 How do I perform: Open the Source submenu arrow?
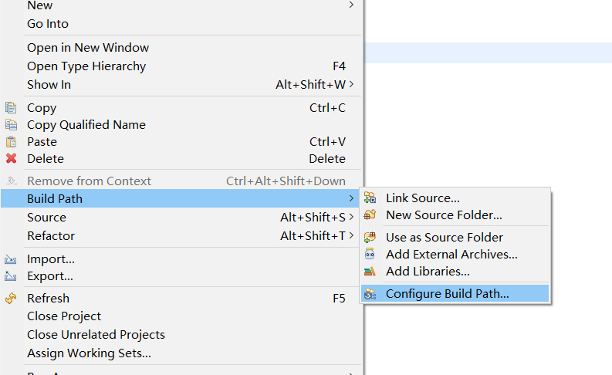(351, 218)
